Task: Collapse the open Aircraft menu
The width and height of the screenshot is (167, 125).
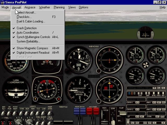Action: pyautogui.click(x=16, y=7)
